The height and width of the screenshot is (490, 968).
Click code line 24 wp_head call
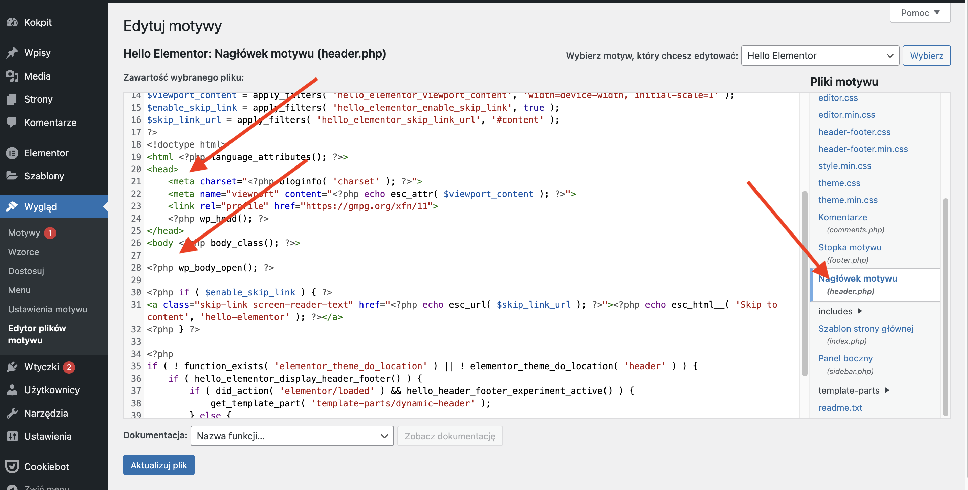pyautogui.click(x=218, y=219)
